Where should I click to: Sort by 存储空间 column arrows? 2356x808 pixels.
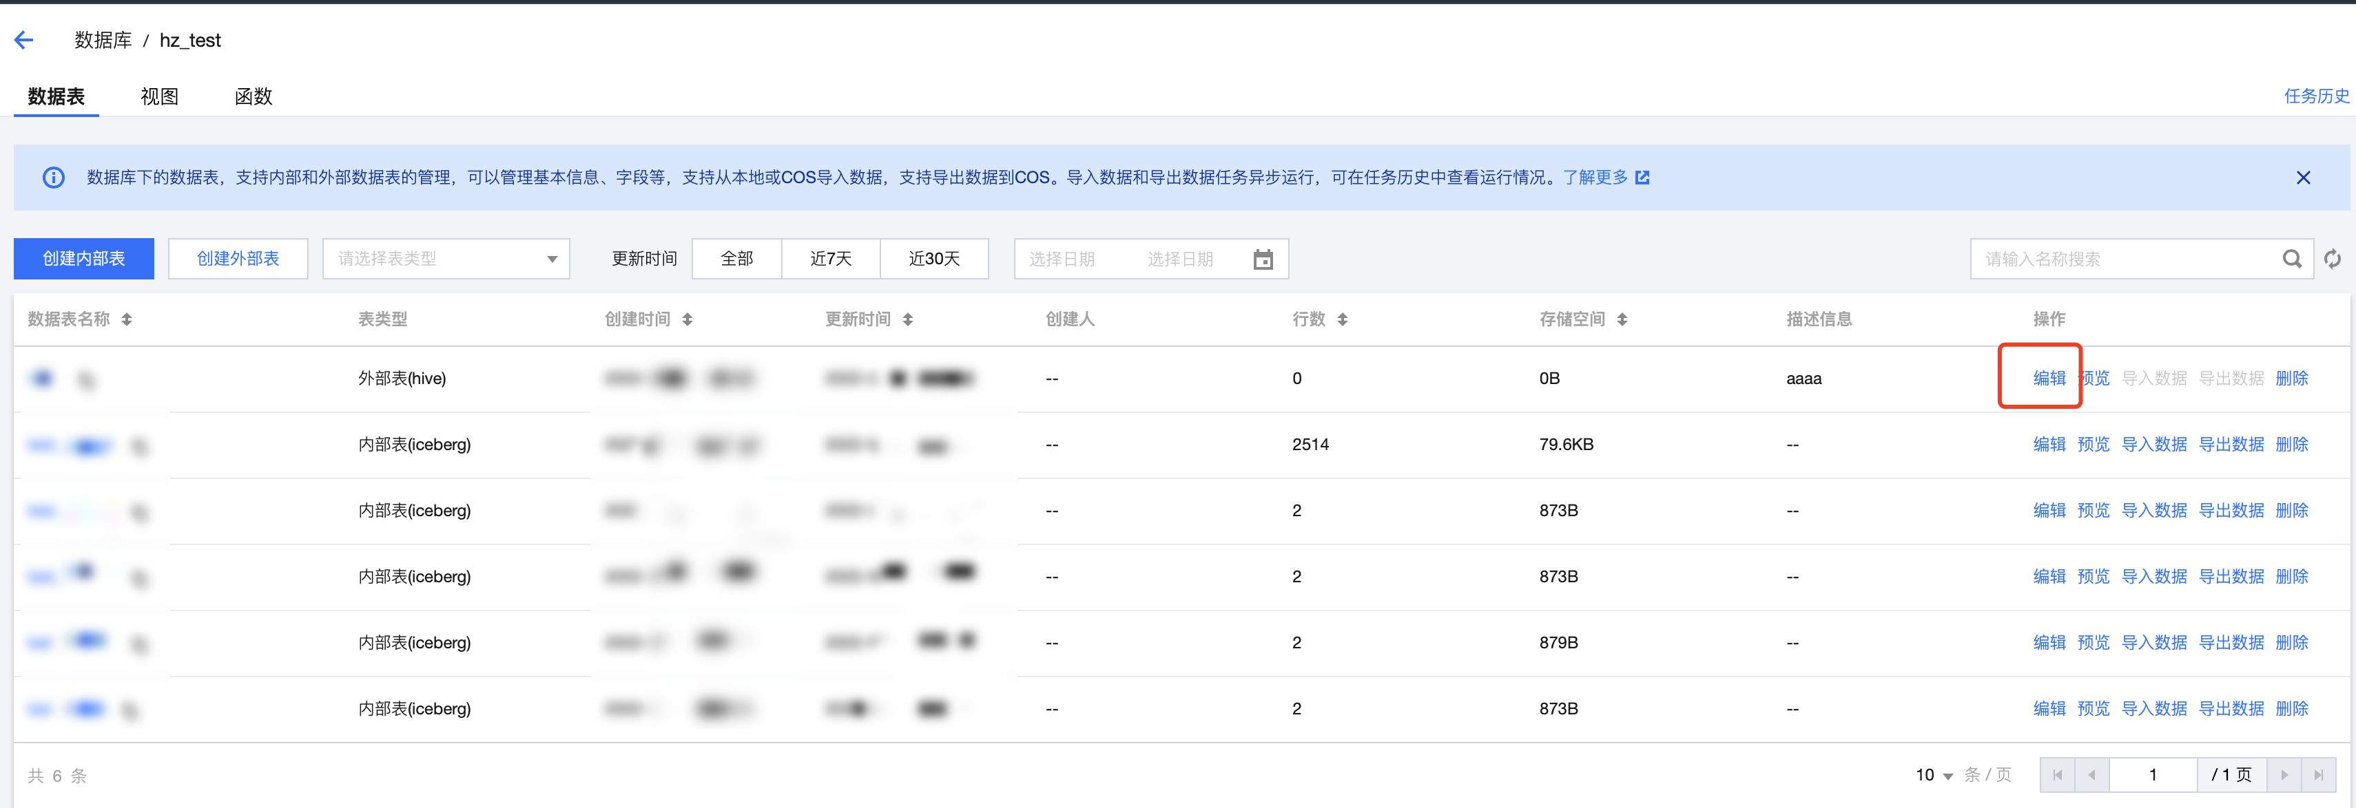[1622, 319]
